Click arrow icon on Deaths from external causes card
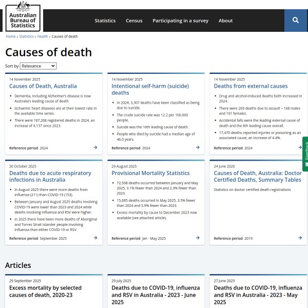This screenshot has height=308, width=308. tap(300, 147)
